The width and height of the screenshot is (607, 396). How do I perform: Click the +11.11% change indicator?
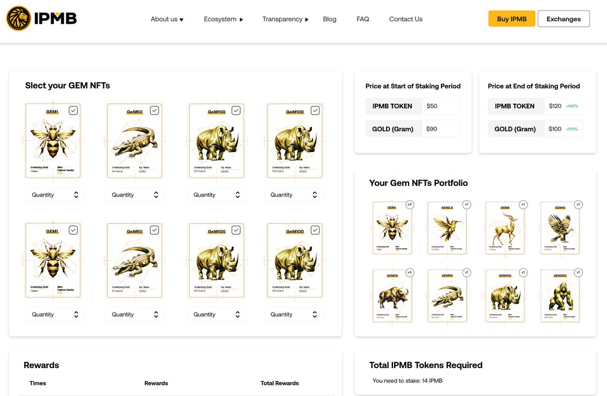tap(572, 129)
